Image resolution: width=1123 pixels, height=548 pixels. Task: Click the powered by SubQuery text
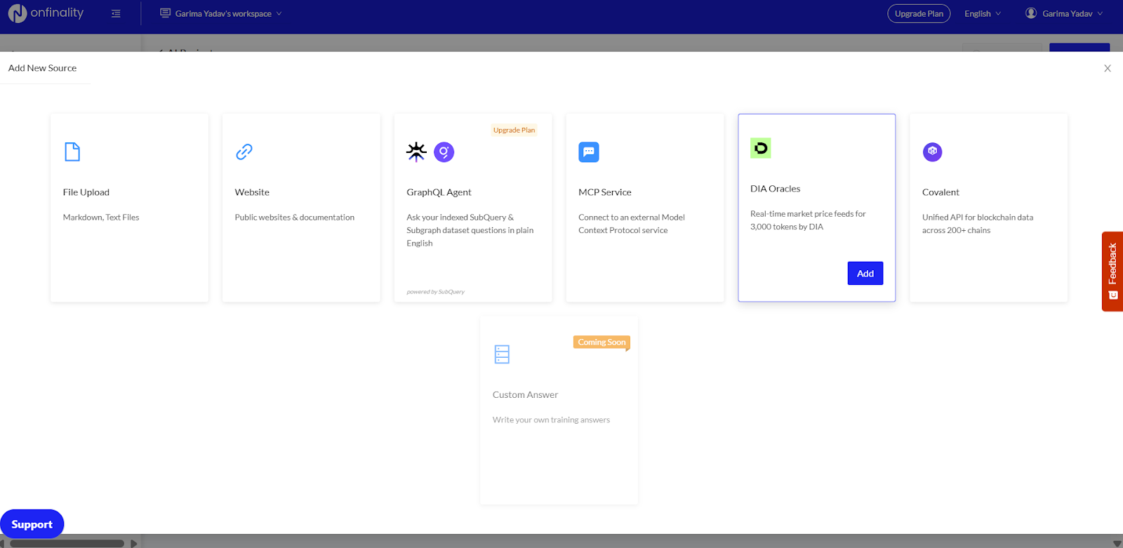435,292
